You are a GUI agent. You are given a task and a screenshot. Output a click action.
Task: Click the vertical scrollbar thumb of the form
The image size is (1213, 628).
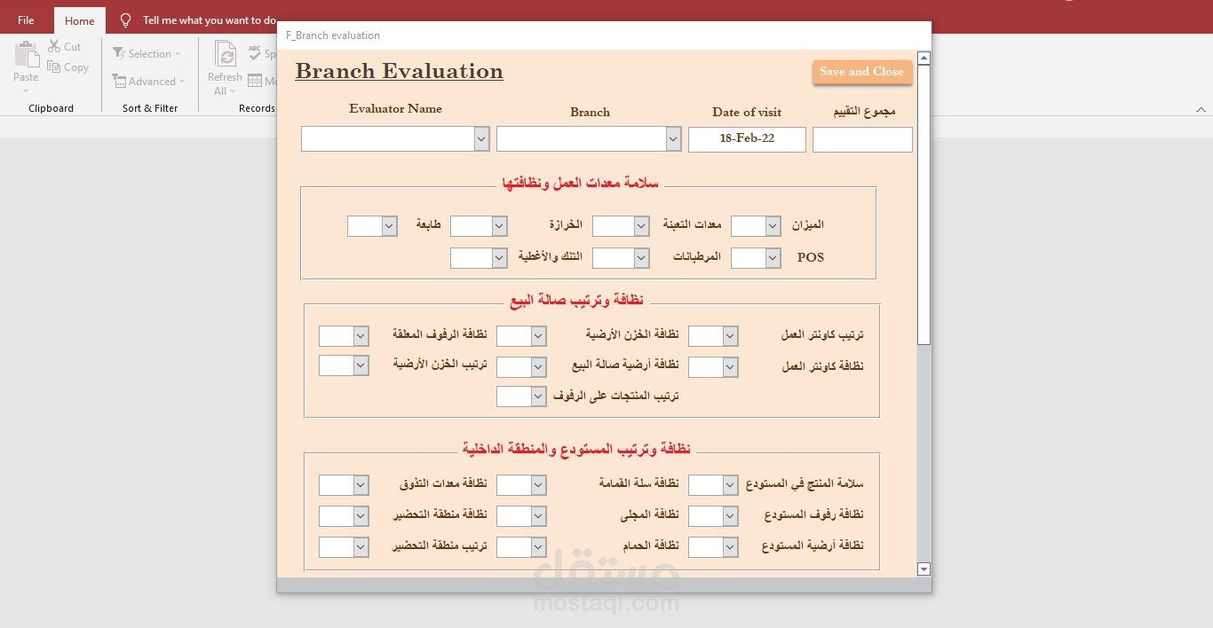point(924,205)
